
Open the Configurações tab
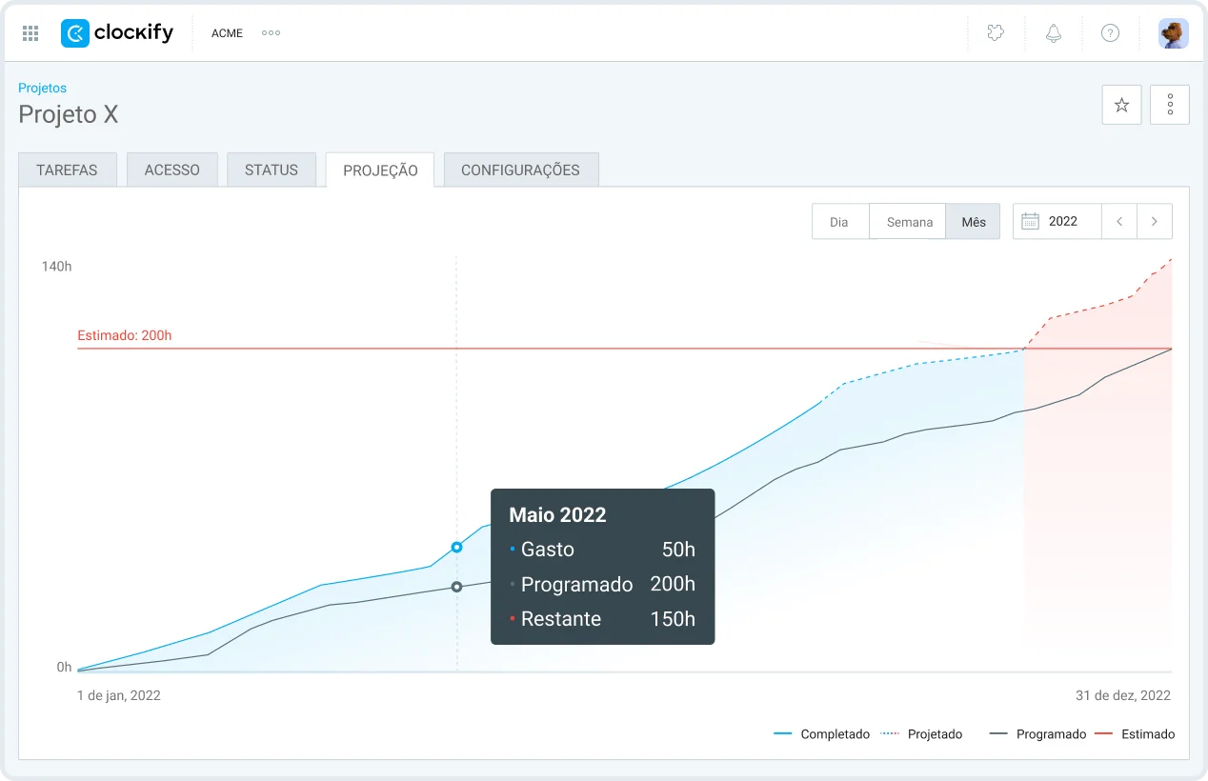click(520, 170)
